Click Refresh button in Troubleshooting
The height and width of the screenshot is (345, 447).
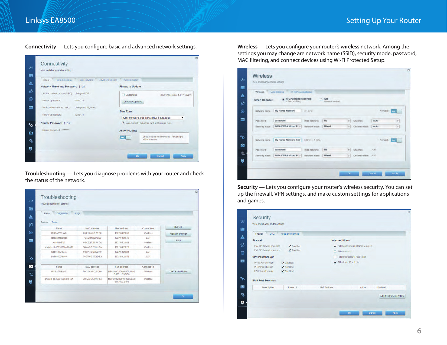pos(178,227)
